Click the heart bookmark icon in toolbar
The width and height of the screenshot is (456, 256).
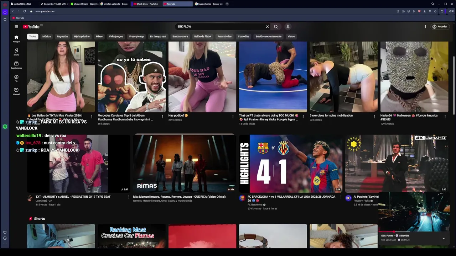[x=419, y=11]
